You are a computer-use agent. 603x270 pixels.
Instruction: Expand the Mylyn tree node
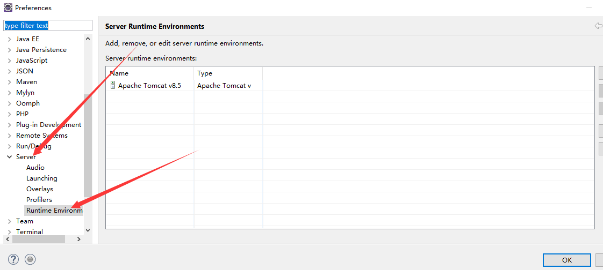10,93
